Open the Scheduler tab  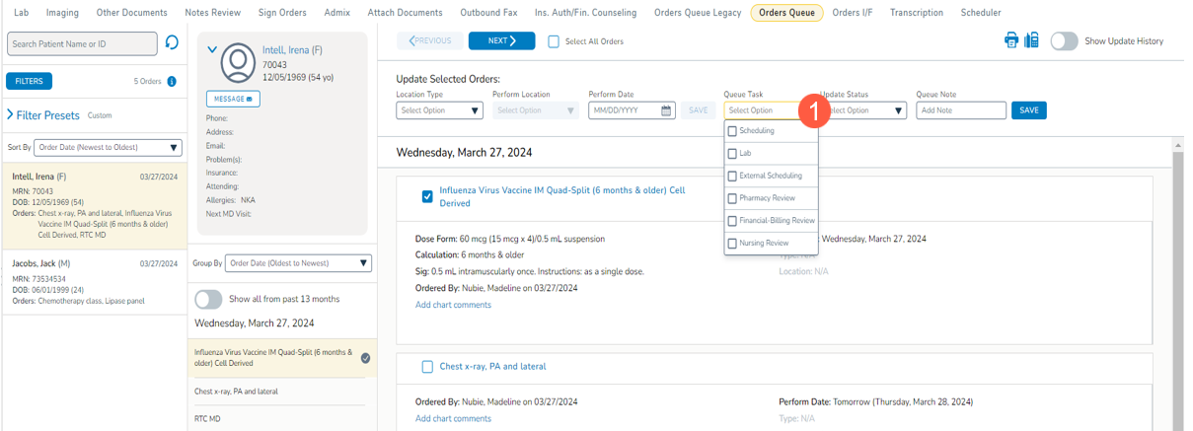979,13
